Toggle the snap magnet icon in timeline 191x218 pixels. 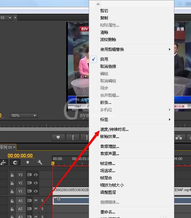(15, 162)
